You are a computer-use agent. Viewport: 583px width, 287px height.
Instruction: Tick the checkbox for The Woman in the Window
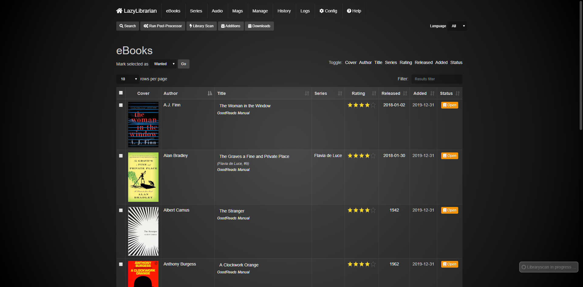[x=121, y=105]
